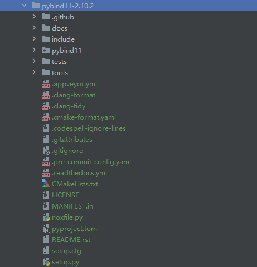
Task: Click the text file icon beside LICENSE
Action: (46, 195)
